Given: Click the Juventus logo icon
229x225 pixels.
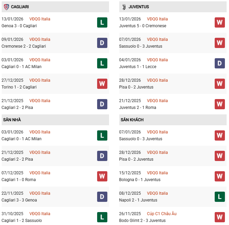Looking at the screenshot, I should tap(124, 7).
